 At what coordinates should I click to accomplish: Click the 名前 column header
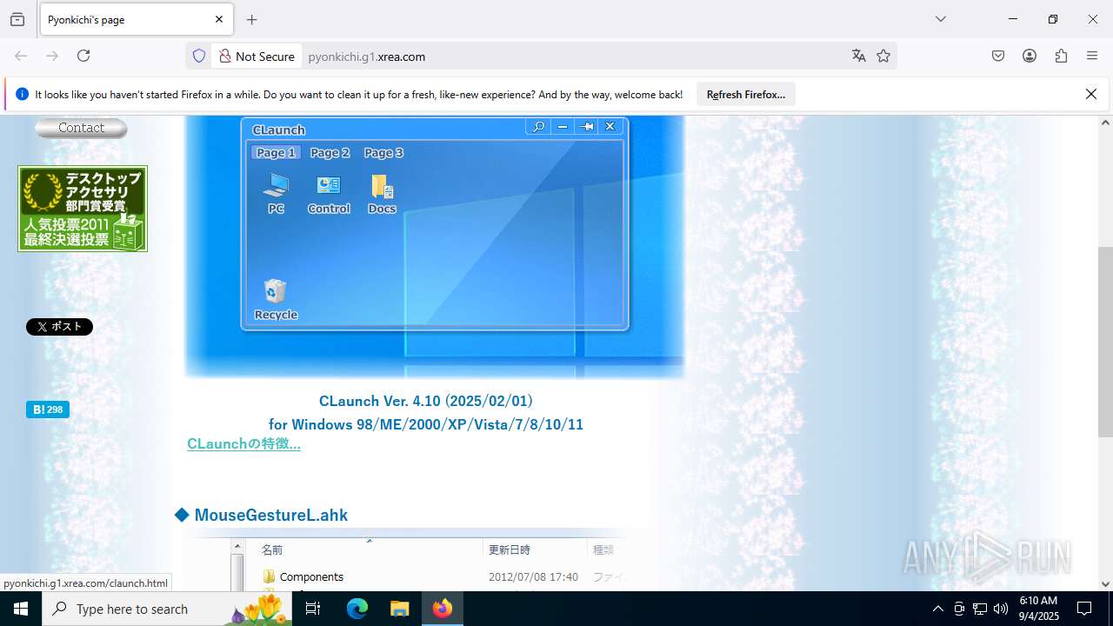tap(272, 549)
